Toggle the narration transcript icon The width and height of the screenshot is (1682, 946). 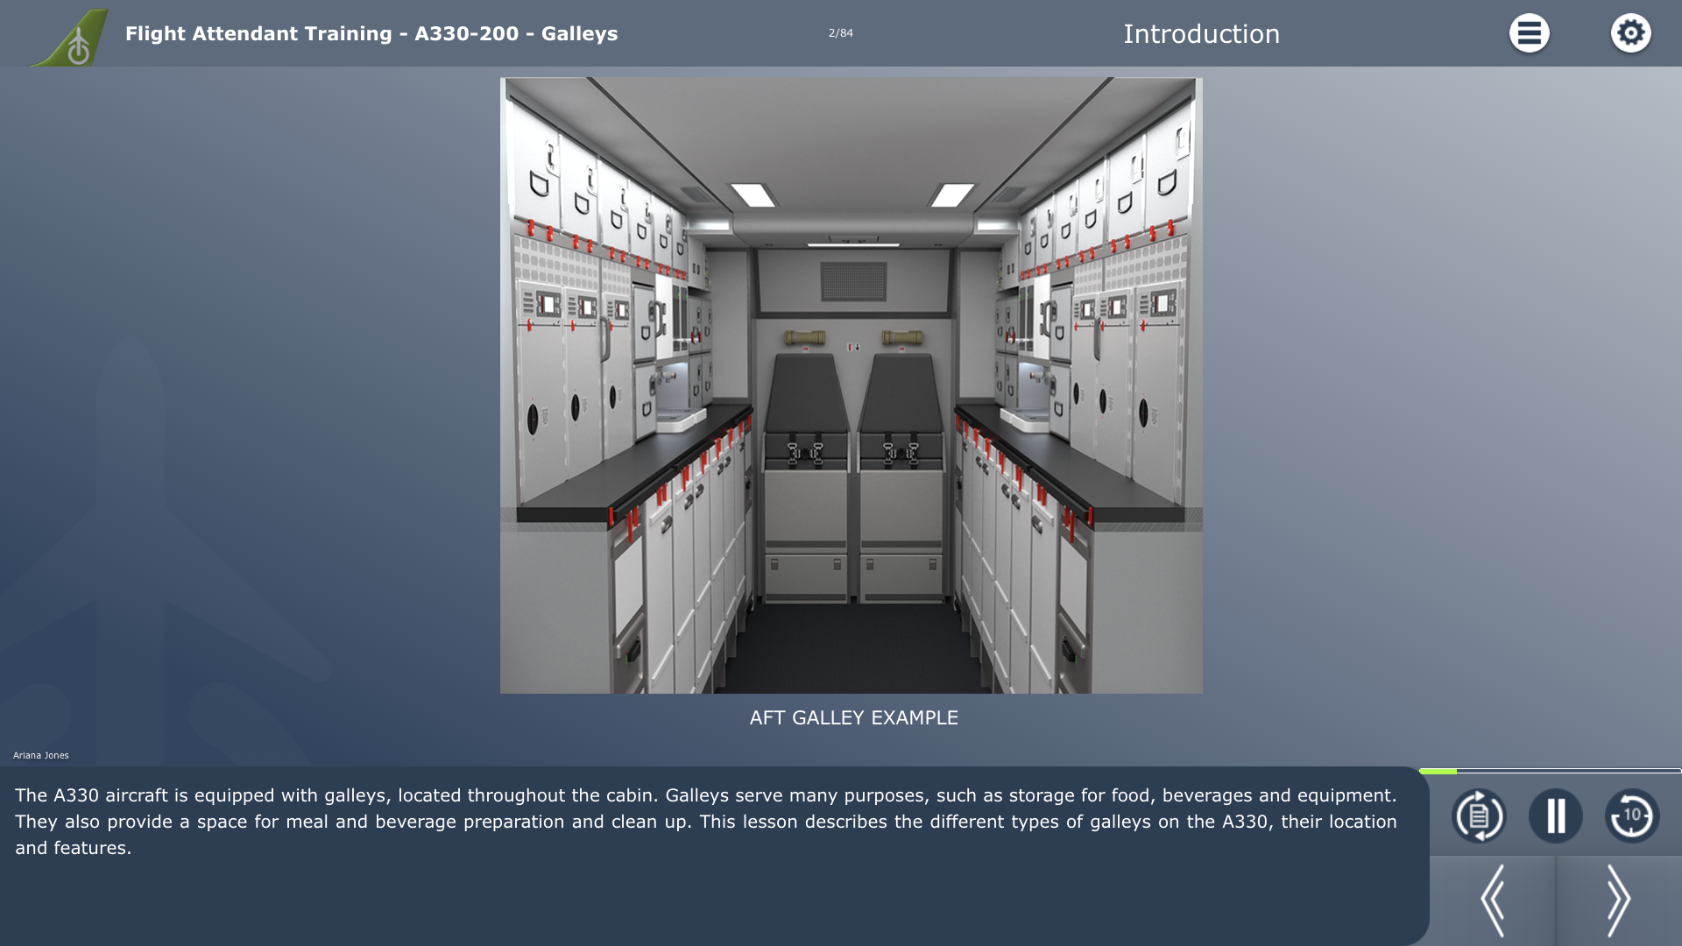(x=1479, y=815)
